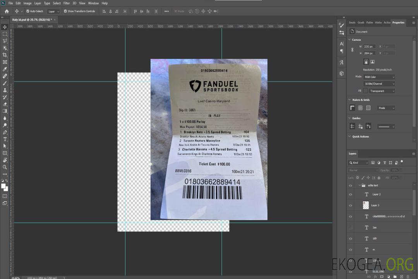Disable Show Transform Controls checkbox
Image resolution: width=418 pixels, height=279 pixels.
point(65,11)
